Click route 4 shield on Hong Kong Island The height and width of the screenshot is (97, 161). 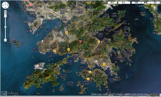coord(90,72)
